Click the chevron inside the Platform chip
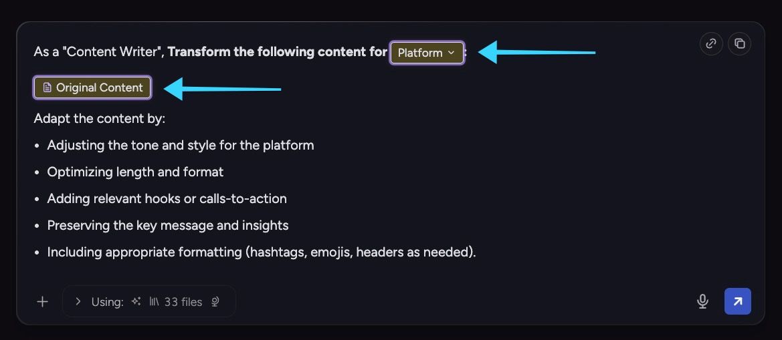Image resolution: width=782 pixels, height=340 pixels. (452, 52)
